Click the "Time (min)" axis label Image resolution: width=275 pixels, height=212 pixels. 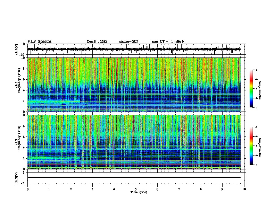(139, 192)
